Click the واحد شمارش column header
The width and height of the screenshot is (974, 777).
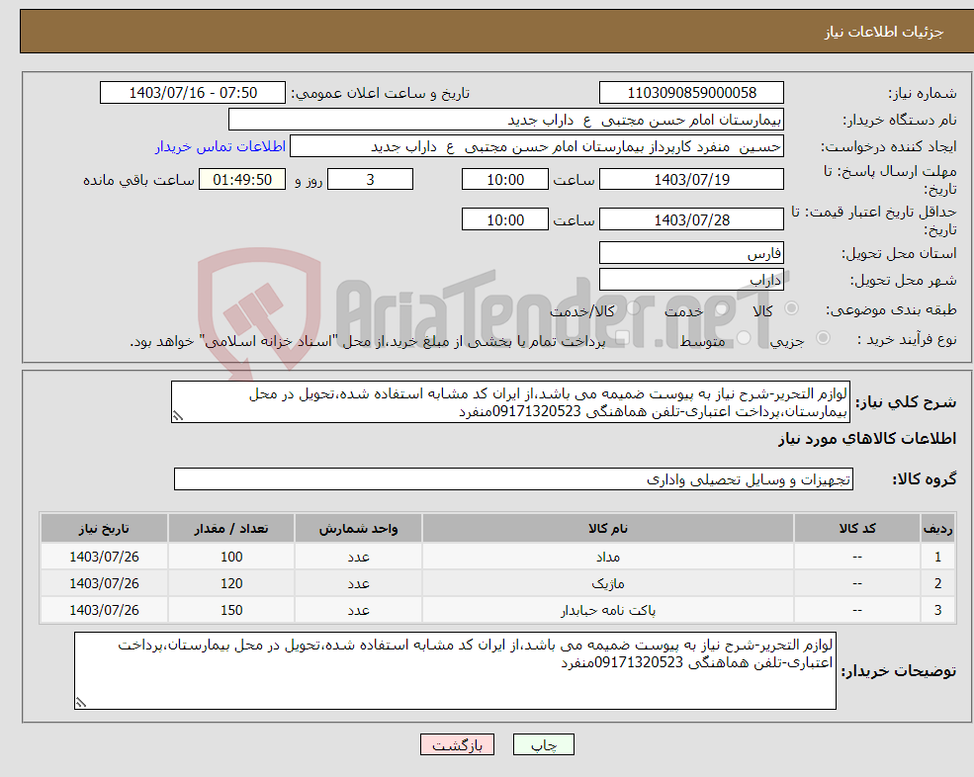(358, 528)
